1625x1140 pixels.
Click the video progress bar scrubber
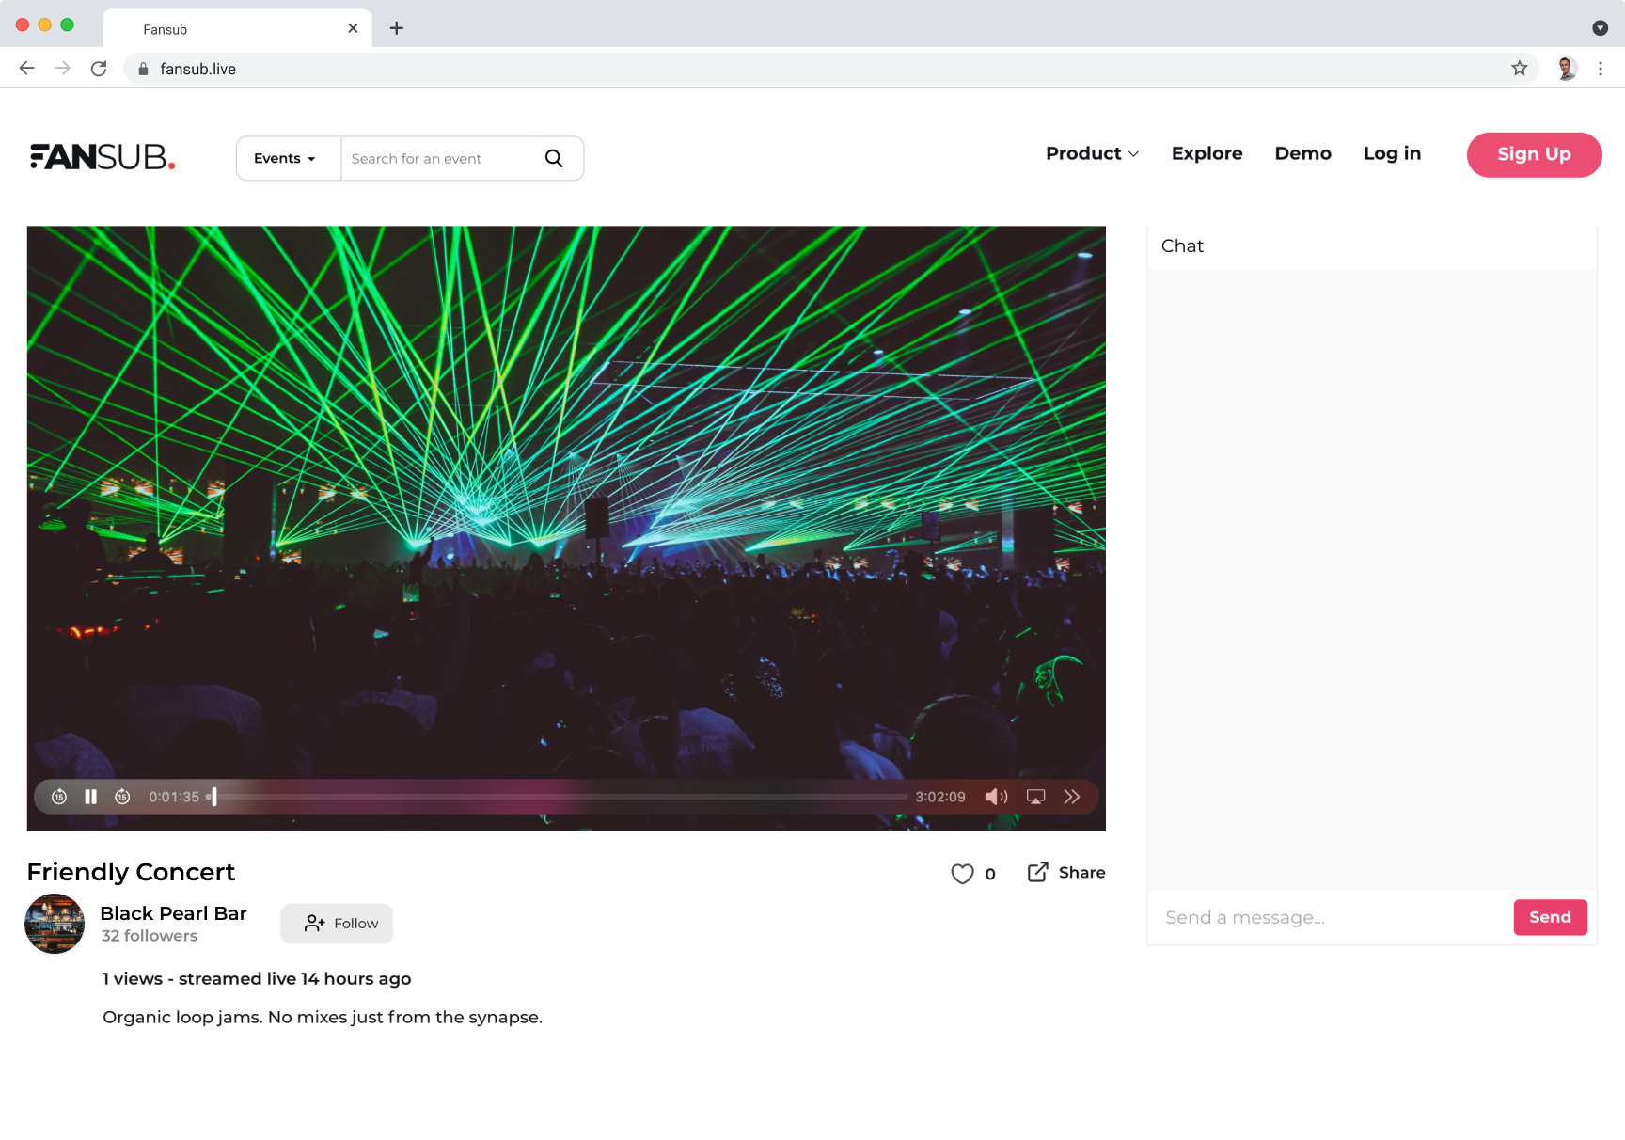pos(214,797)
